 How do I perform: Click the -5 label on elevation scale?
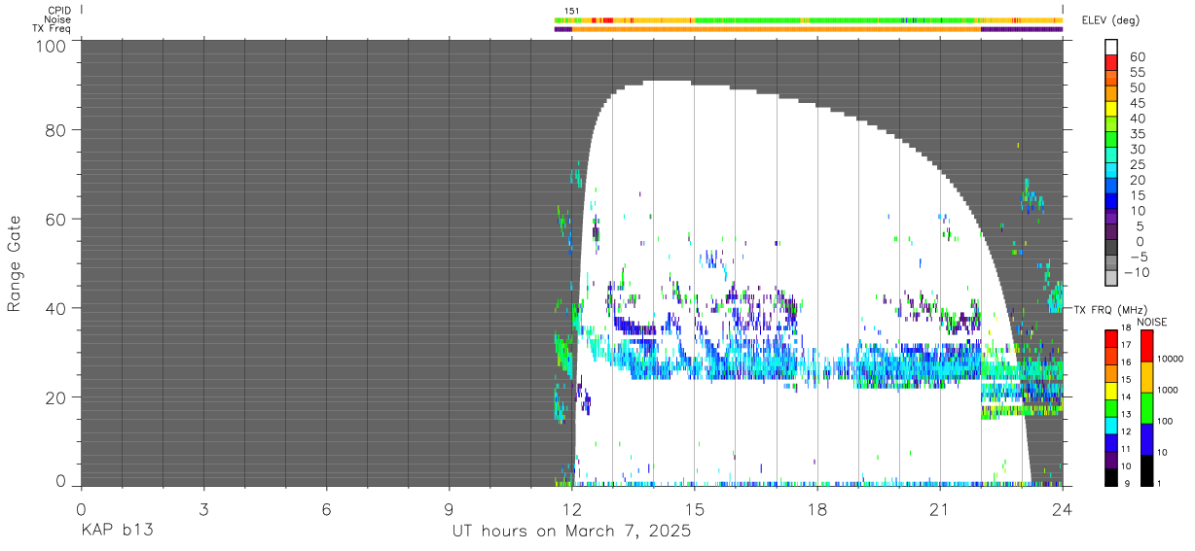[x=1138, y=258]
